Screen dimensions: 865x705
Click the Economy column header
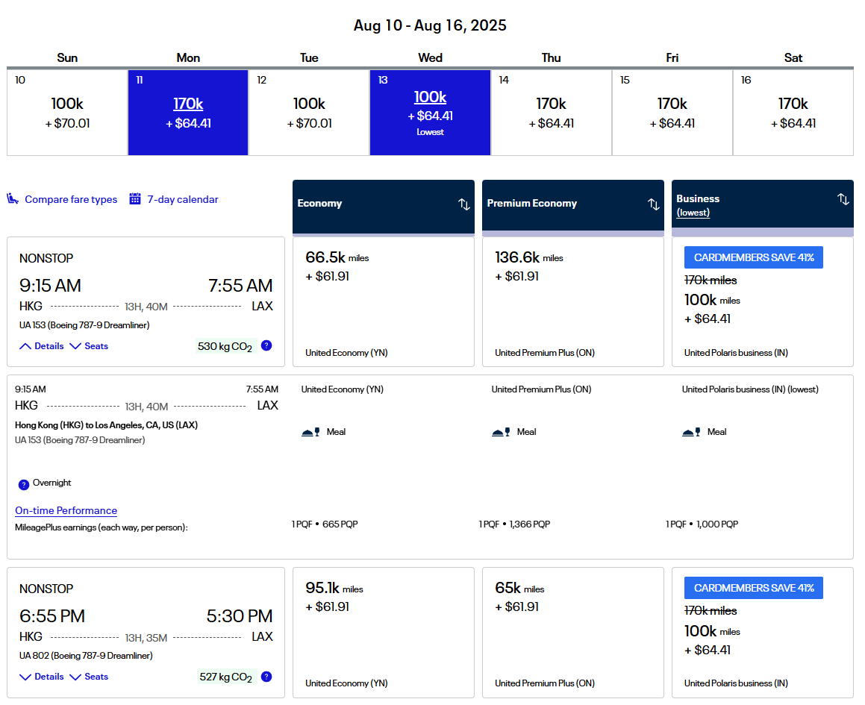click(384, 207)
